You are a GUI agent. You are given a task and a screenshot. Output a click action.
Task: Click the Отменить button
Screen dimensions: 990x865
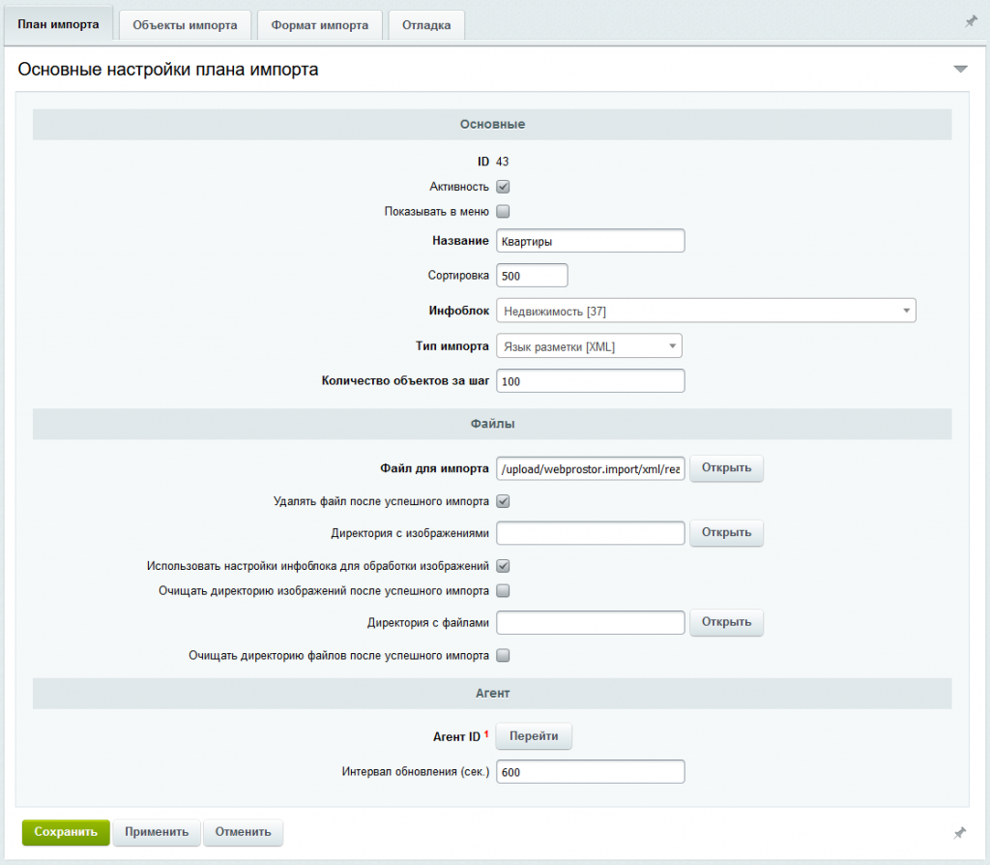[243, 832]
